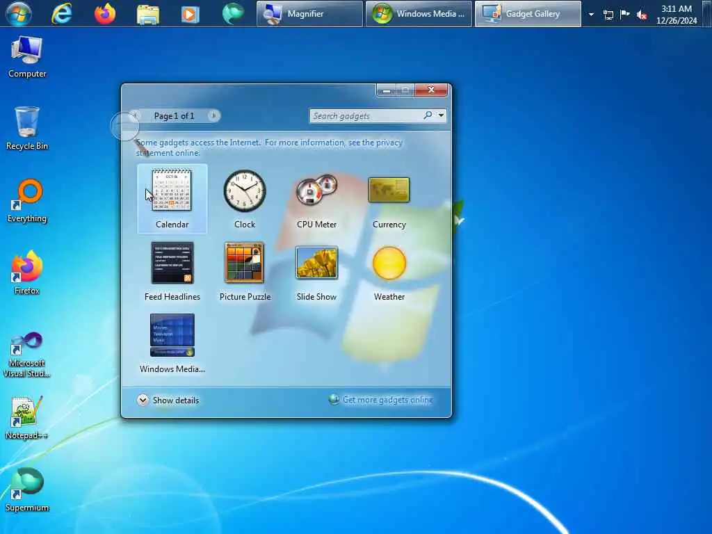
Task: Select the Recycle Bin desktop icon
Action: point(27,129)
